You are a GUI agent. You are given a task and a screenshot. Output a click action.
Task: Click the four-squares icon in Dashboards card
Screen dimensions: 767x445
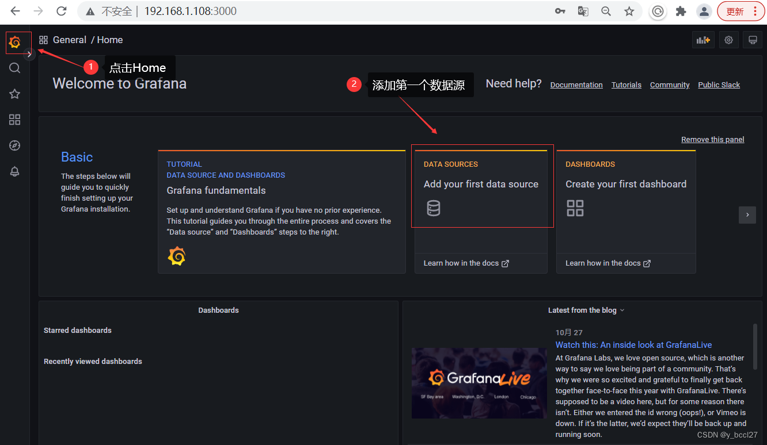tap(575, 208)
